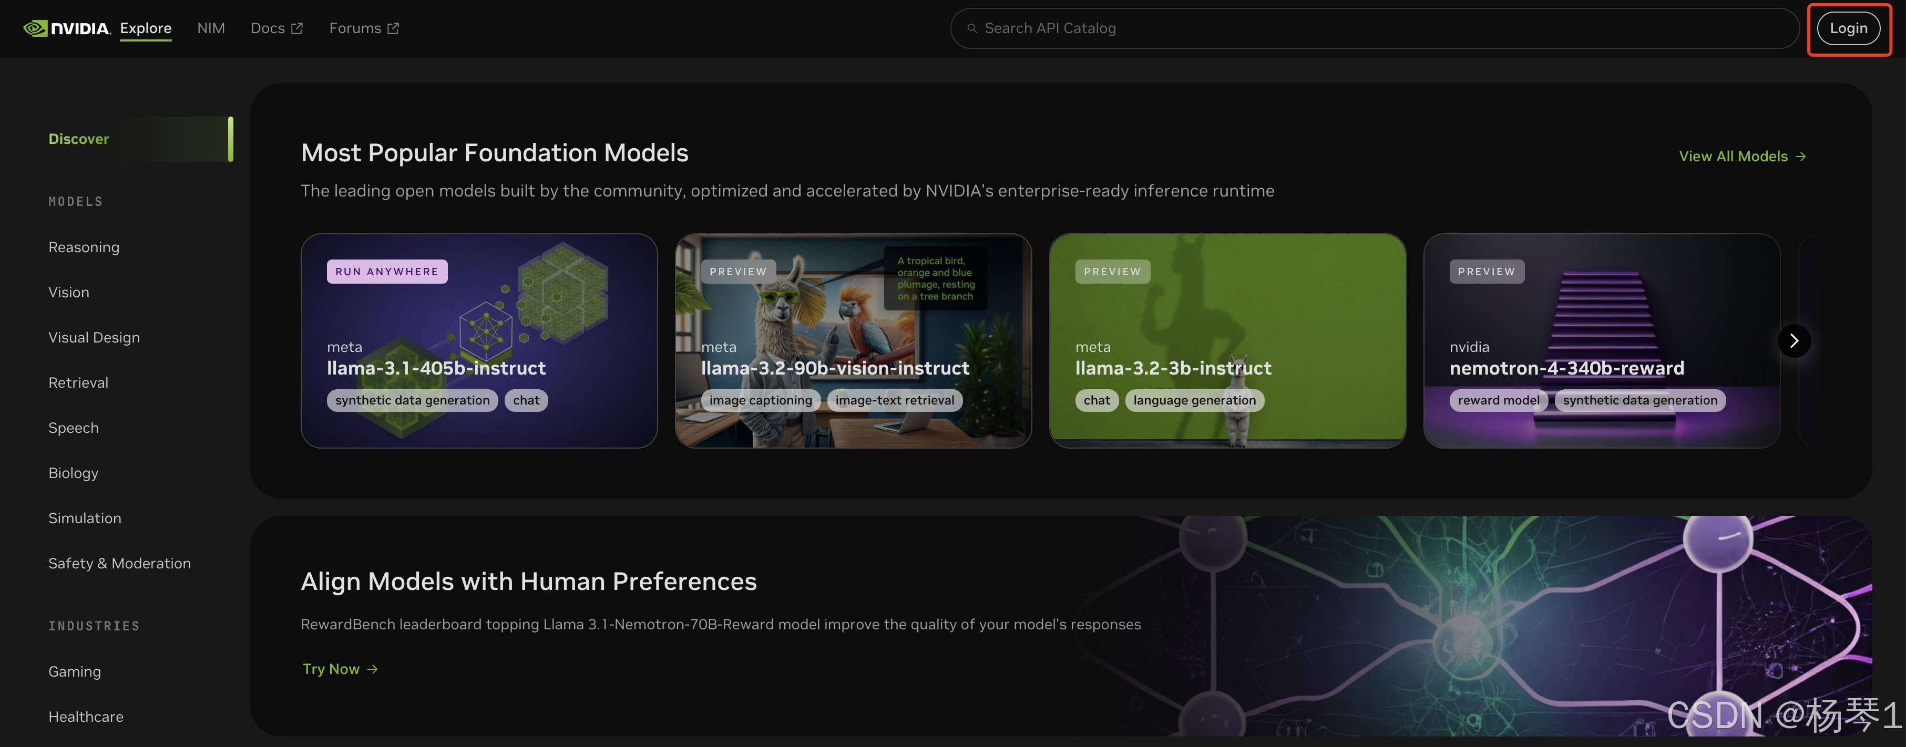This screenshot has width=1906, height=747.
Task: Open the Vision models category
Action: pyautogui.click(x=69, y=292)
